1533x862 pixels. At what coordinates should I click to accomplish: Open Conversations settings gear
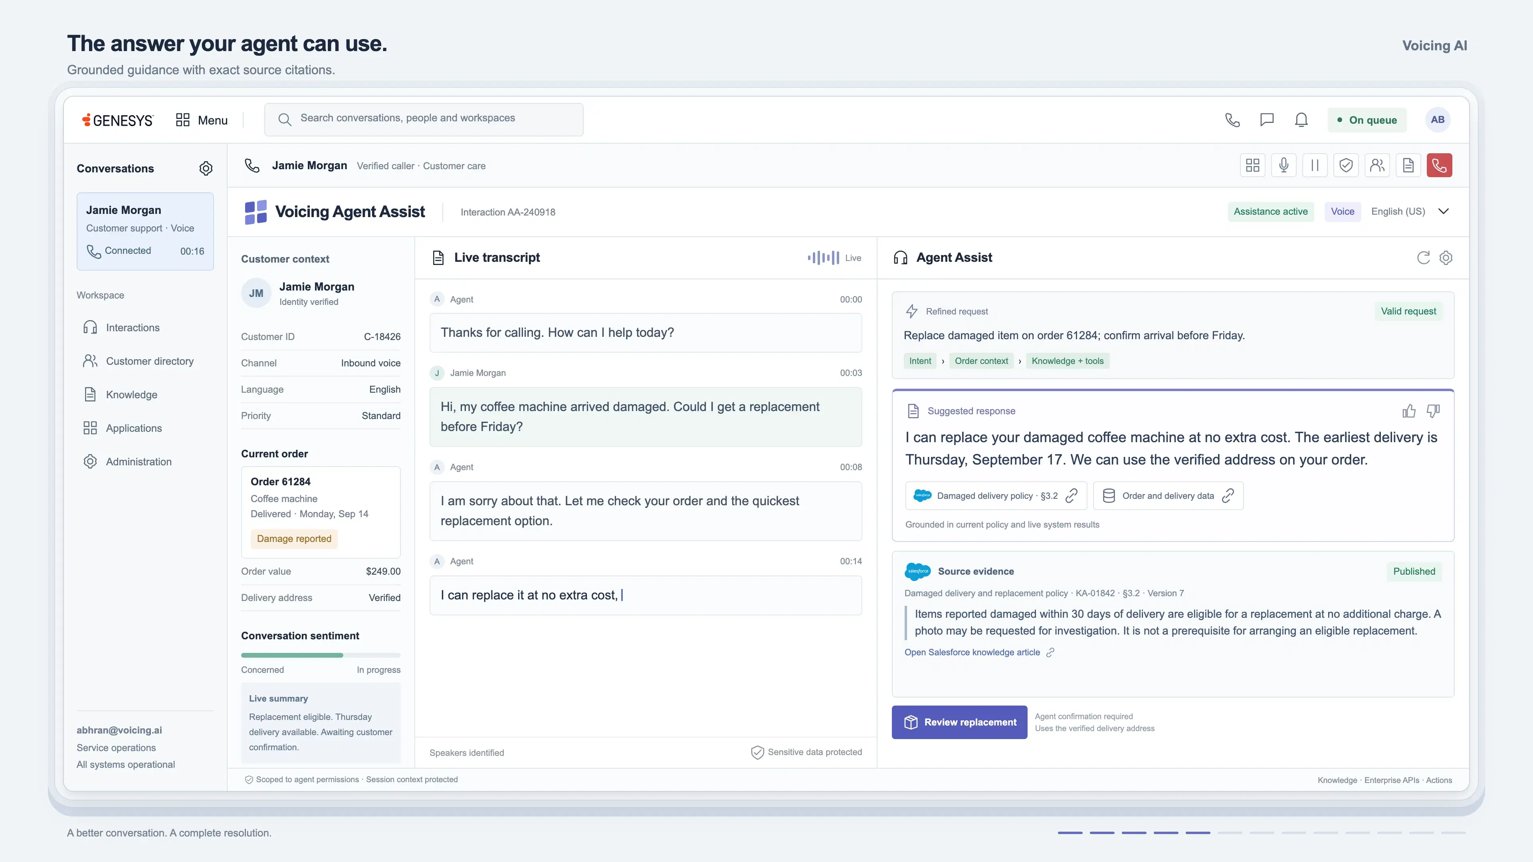coord(206,168)
